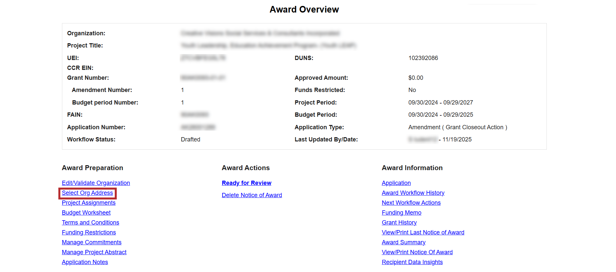Image resolution: width=616 pixels, height=272 pixels.
Task: Open the Funding Memo link
Action: click(x=401, y=213)
